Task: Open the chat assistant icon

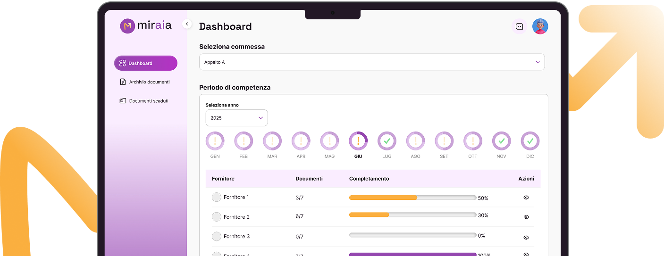Action: pyautogui.click(x=519, y=26)
